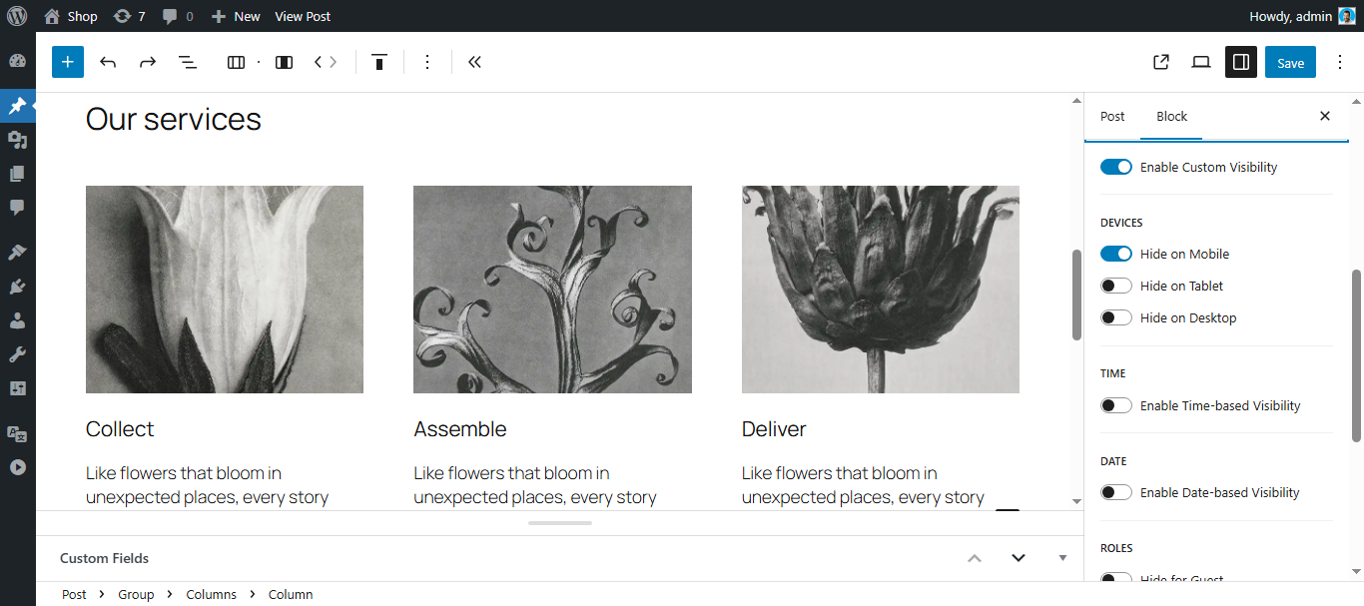Open Dashboard from the admin sidebar
Image resolution: width=1364 pixels, height=606 pixels.
click(x=17, y=61)
